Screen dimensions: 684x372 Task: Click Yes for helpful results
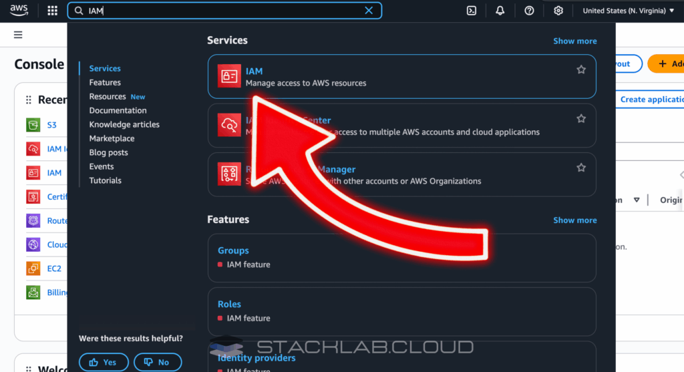point(104,362)
